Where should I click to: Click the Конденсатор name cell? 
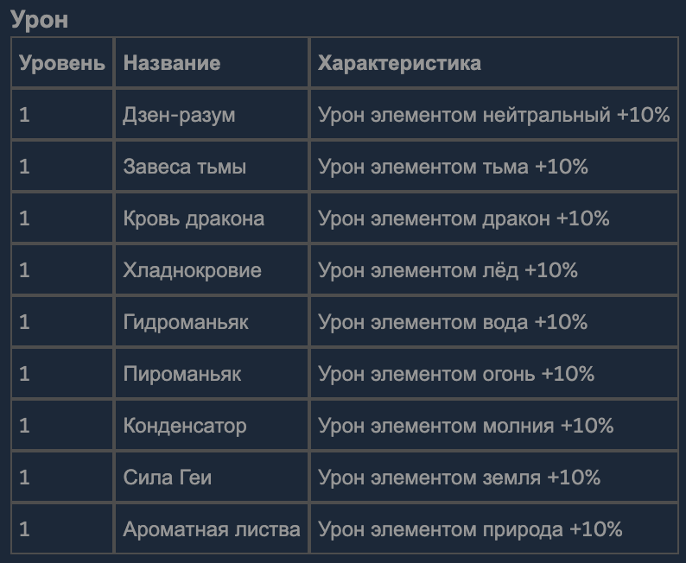point(212,426)
